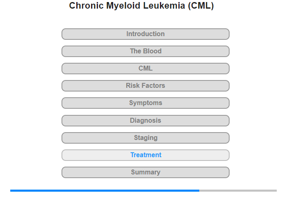The height and width of the screenshot is (197, 287).
Task: Go to the Risk Factors section
Action: 146,86
